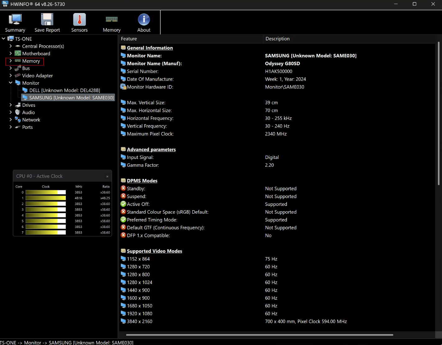This screenshot has height=345, width=442.
Task: Click the Monitor Hardware ID gear icon
Action: tap(123, 87)
